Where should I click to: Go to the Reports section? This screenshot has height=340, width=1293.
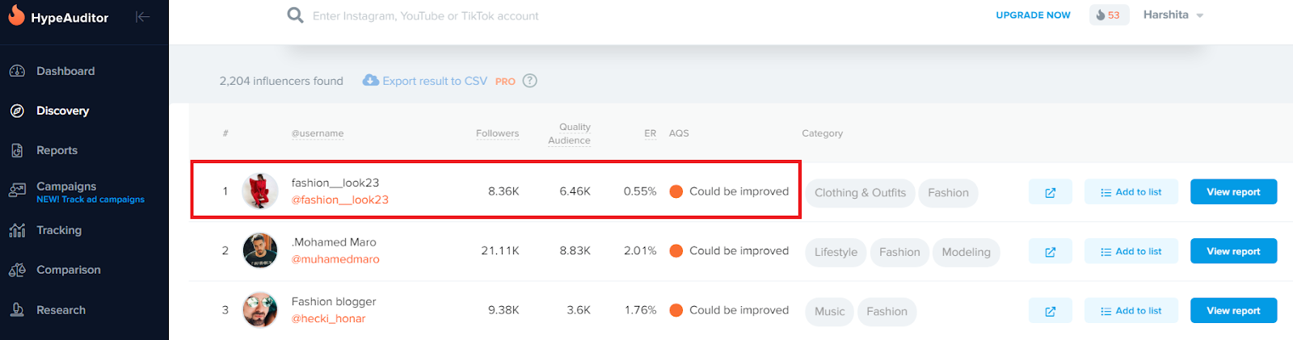click(57, 150)
